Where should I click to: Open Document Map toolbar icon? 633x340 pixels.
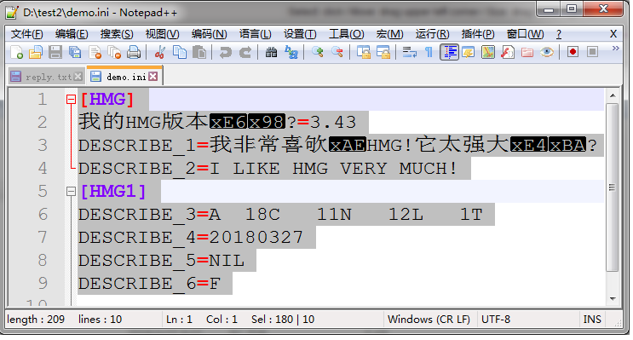tap(488, 52)
